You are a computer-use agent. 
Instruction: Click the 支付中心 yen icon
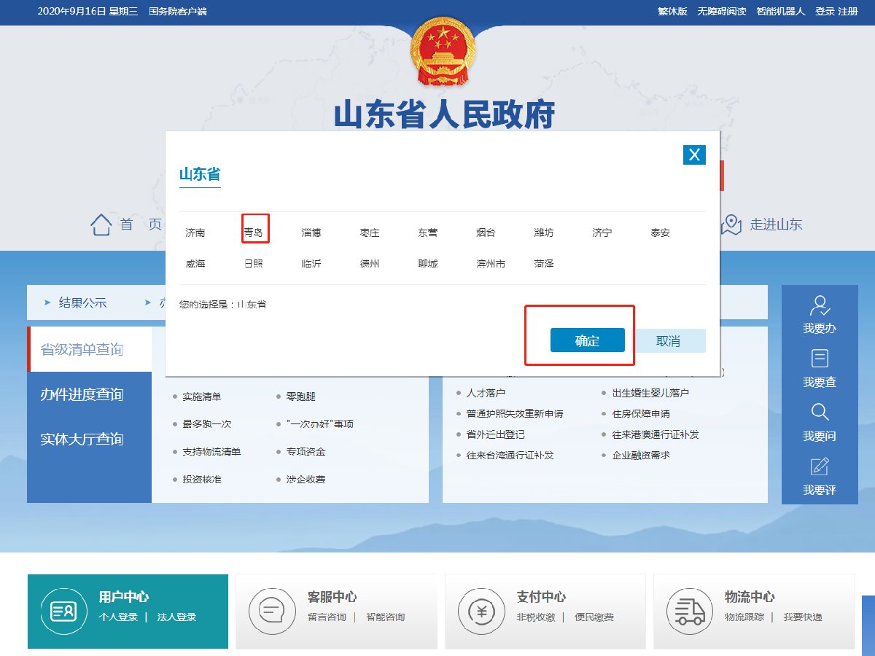(481, 611)
